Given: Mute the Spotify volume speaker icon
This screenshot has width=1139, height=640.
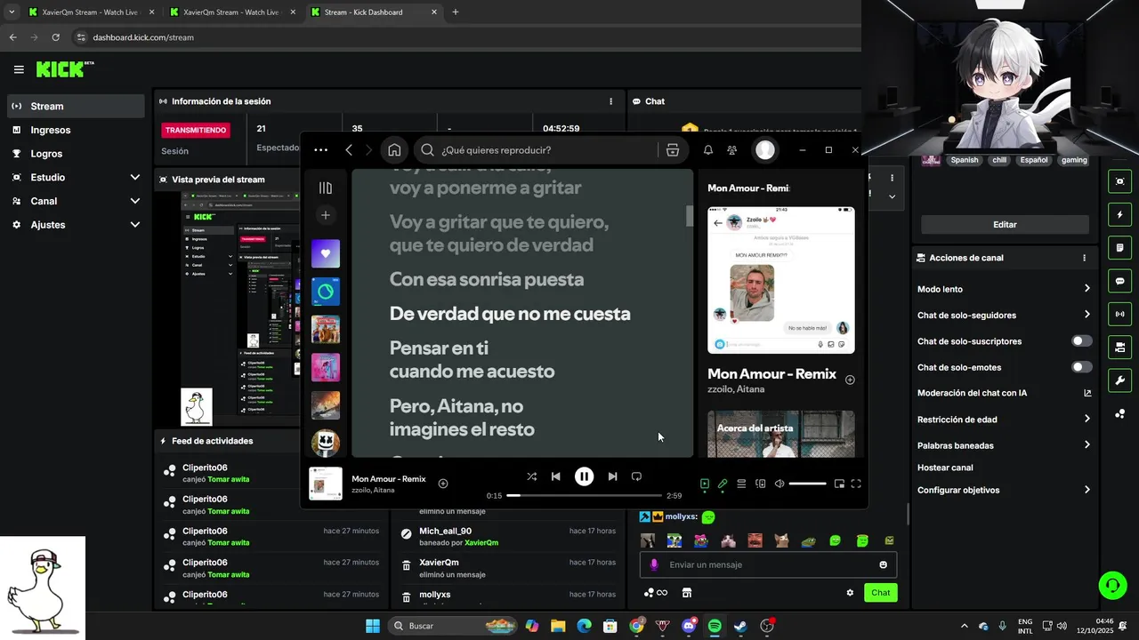Looking at the screenshot, I should [x=780, y=484].
